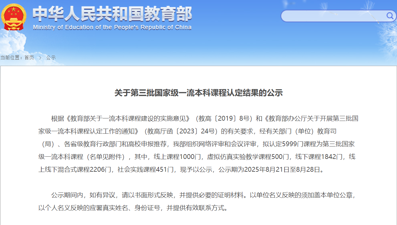This screenshot has width=397, height=225.
Task: Click the article headline 关于第三批国家级一流本科课程认定结果的公示
Action: click(x=198, y=93)
